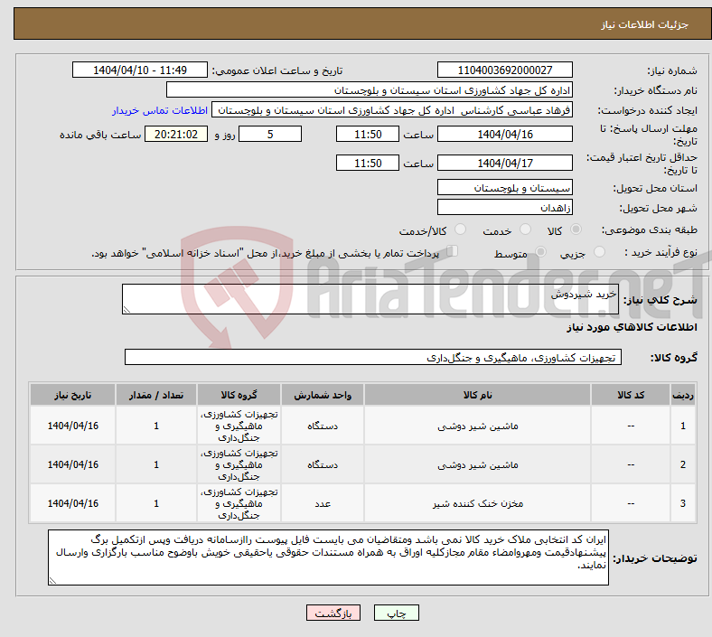
Task: Click the بازگشت back button
Action: pos(333,613)
